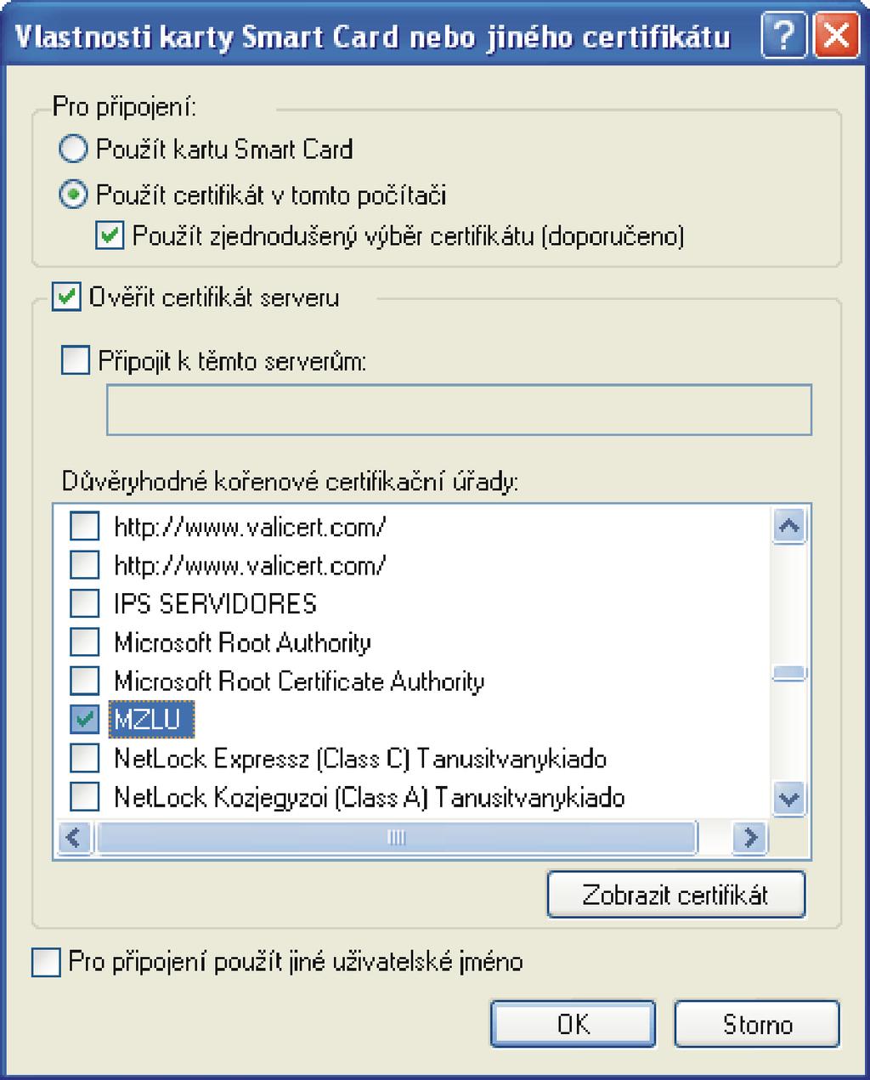The width and height of the screenshot is (870, 1080).
Task: Click the server names input field
Action: 459,410
